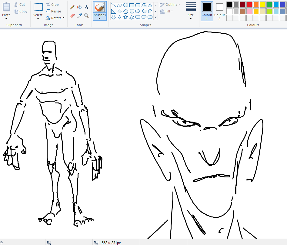
Task: Choose the Six-point star shape
Action: pos(132,17)
